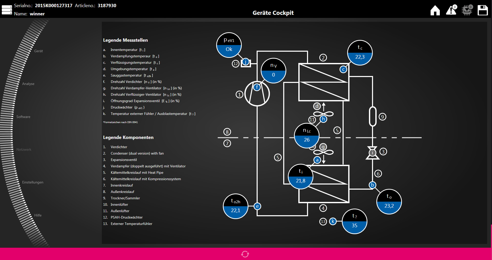The image size is (492, 260).
Task: Click 'Geräte Cockpit' title
Action: coord(273,13)
